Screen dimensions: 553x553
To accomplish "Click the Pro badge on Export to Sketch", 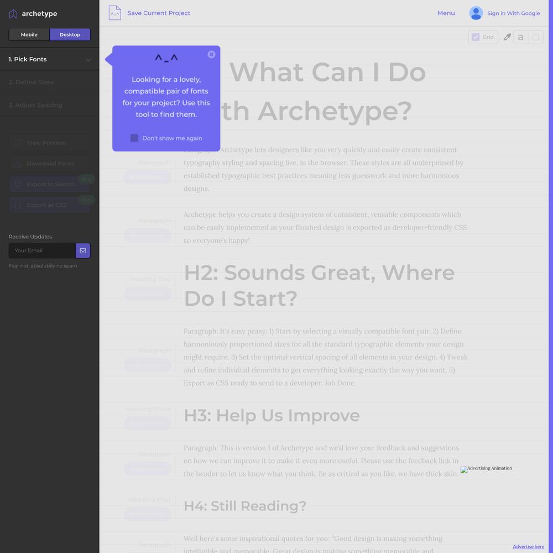I will (86, 179).
